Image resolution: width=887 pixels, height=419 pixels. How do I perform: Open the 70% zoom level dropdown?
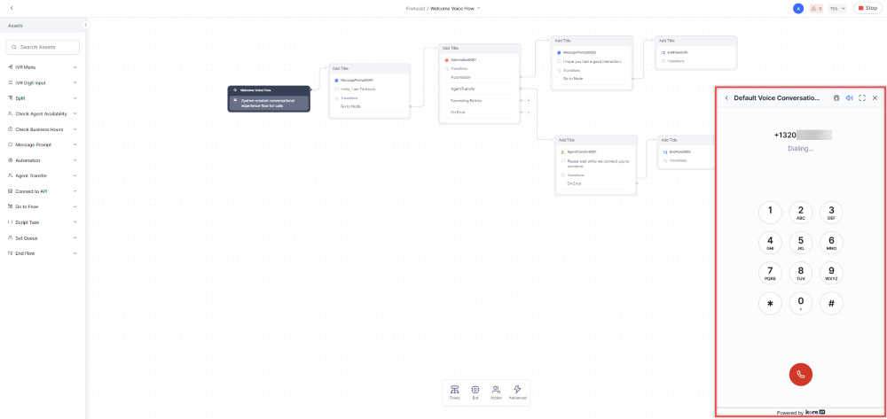[x=836, y=8]
